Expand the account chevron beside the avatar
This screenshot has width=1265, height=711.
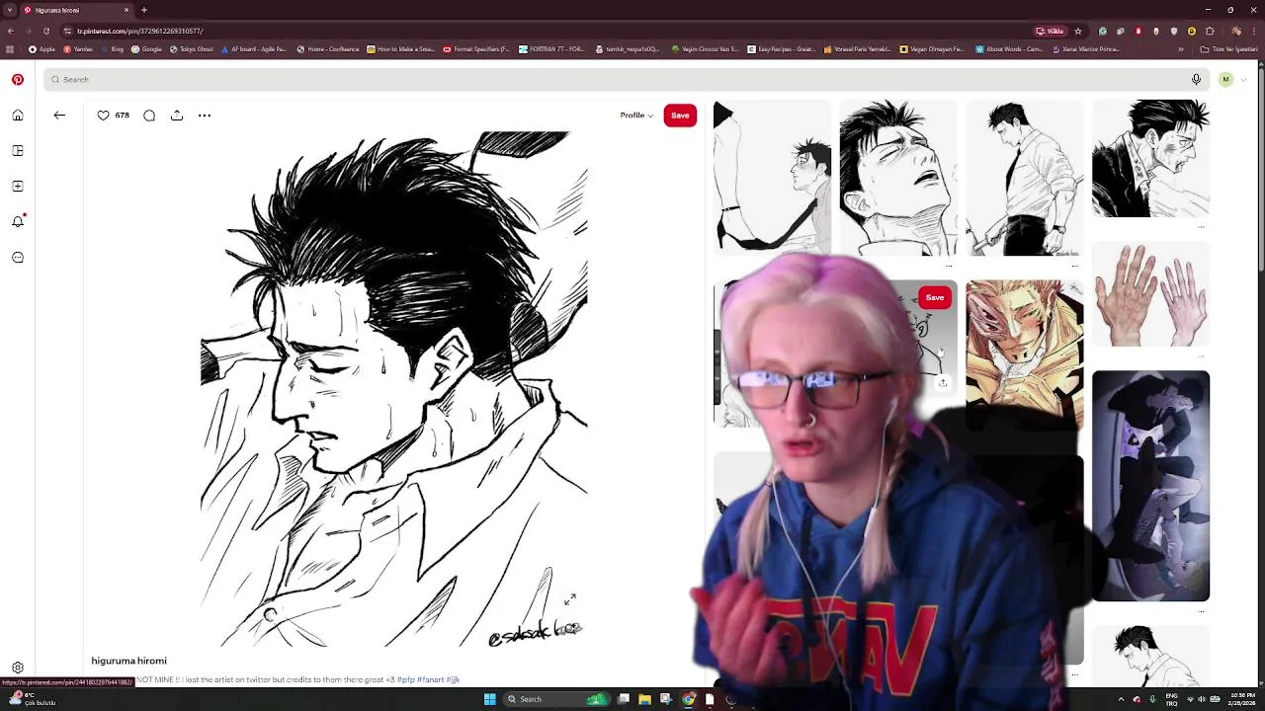1243,79
